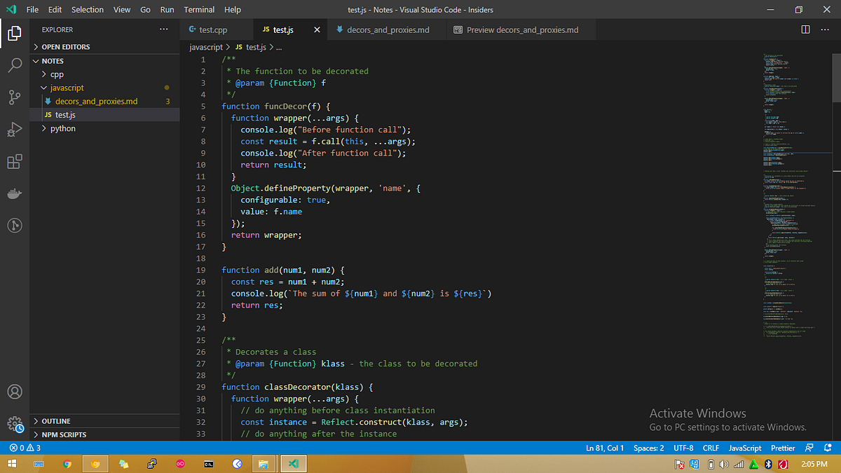Viewport: 841px width, 473px height.
Task: Select test.js in the file tree
Action: (105, 115)
